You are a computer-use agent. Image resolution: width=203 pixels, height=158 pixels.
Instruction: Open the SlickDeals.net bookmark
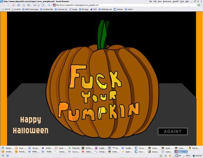click(105, 9)
